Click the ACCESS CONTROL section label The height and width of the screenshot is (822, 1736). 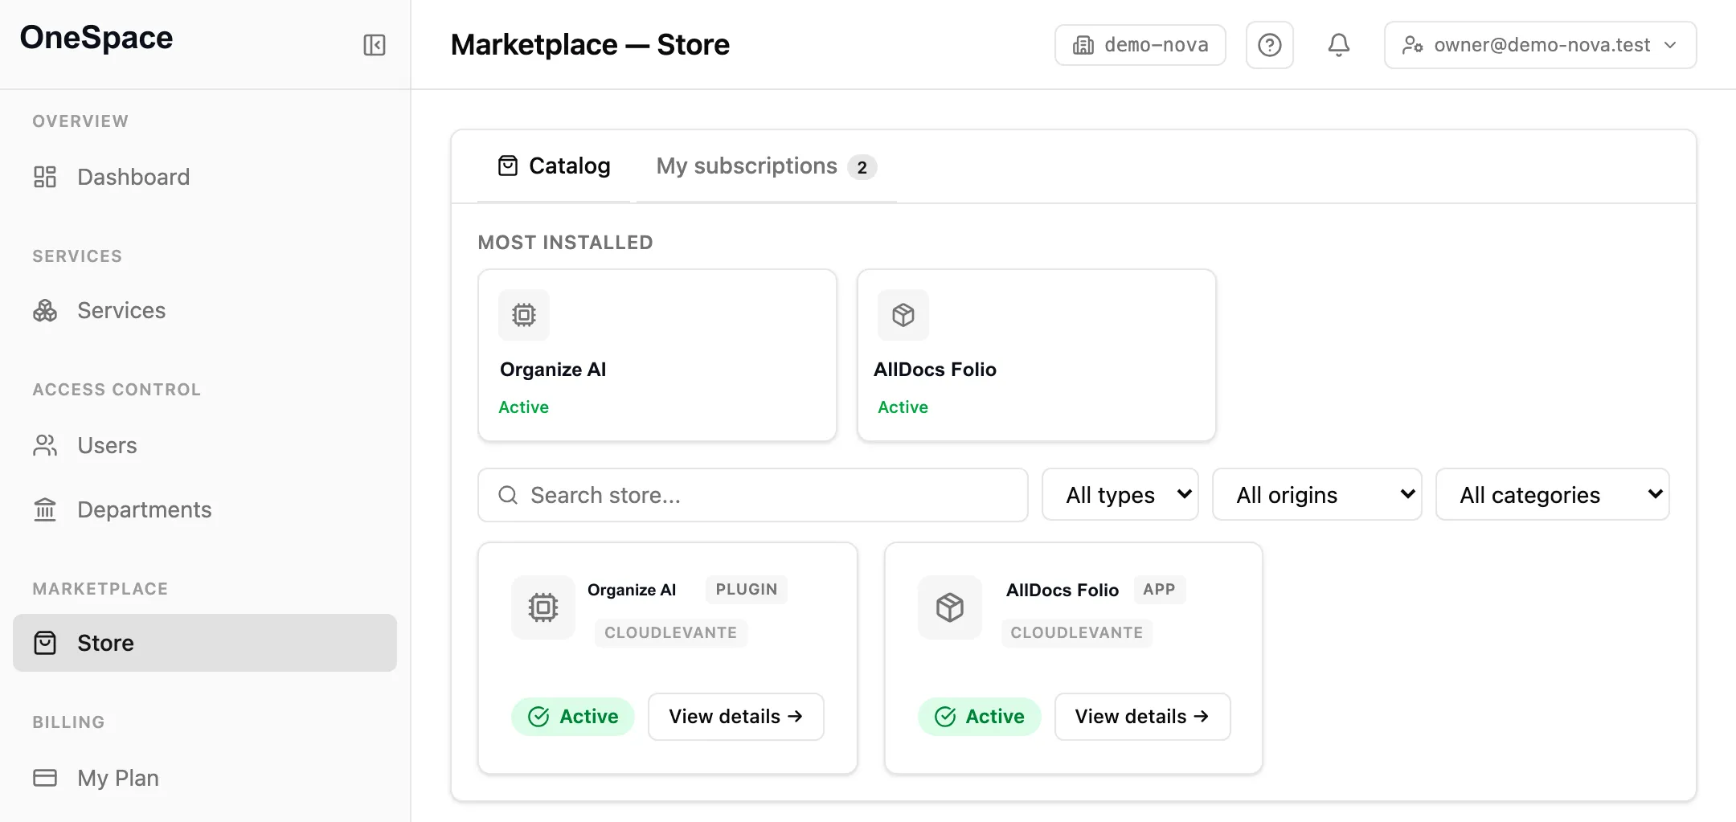[x=117, y=390]
